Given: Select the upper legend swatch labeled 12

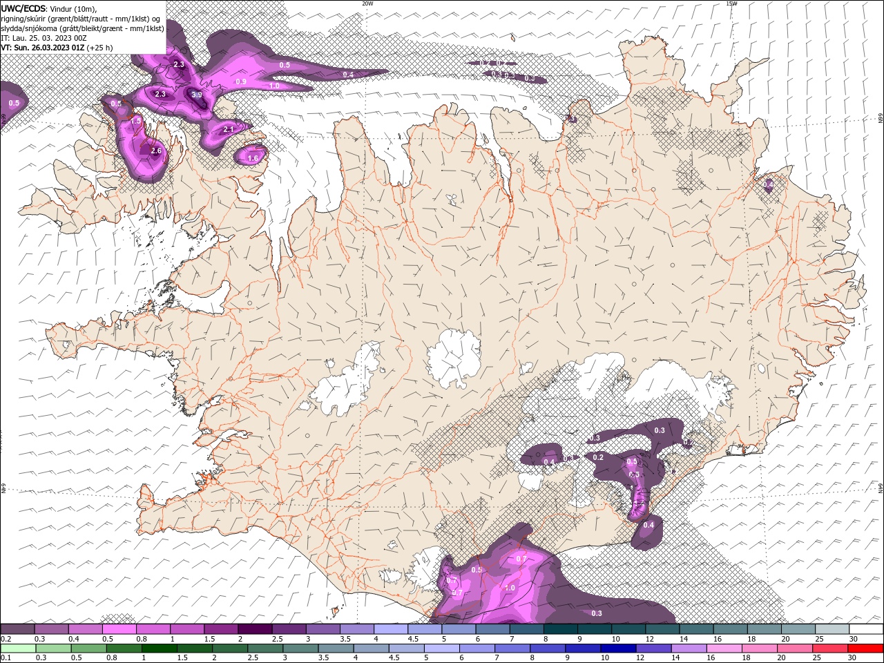Looking at the screenshot, I should [663, 629].
